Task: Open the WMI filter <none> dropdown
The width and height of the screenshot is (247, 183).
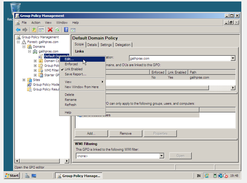Action: (161, 156)
